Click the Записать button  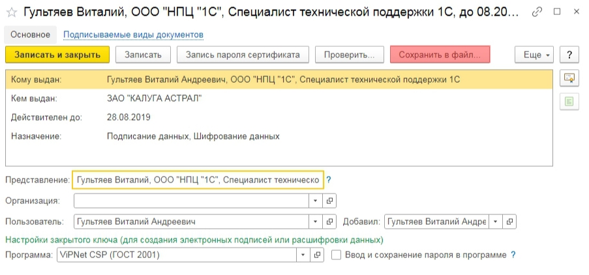pyautogui.click(x=143, y=55)
